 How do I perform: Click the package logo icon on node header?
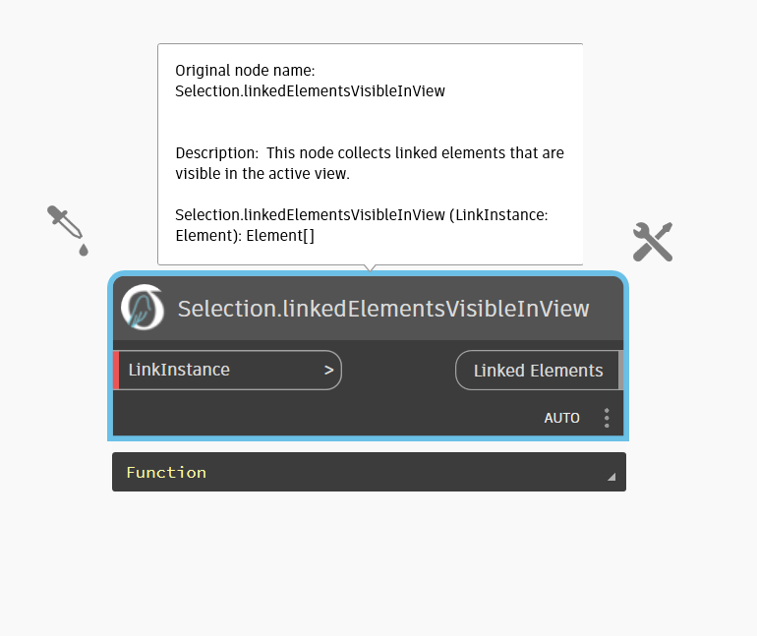[x=143, y=308]
